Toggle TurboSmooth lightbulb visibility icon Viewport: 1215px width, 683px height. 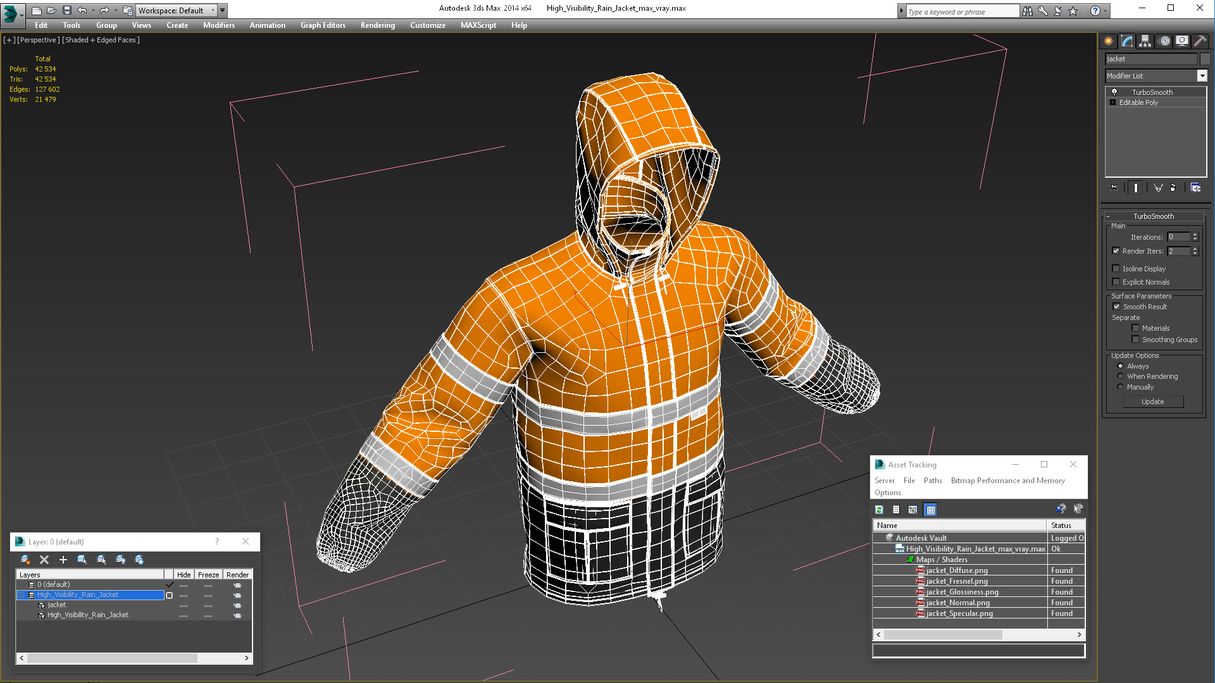click(x=1114, y=92)
